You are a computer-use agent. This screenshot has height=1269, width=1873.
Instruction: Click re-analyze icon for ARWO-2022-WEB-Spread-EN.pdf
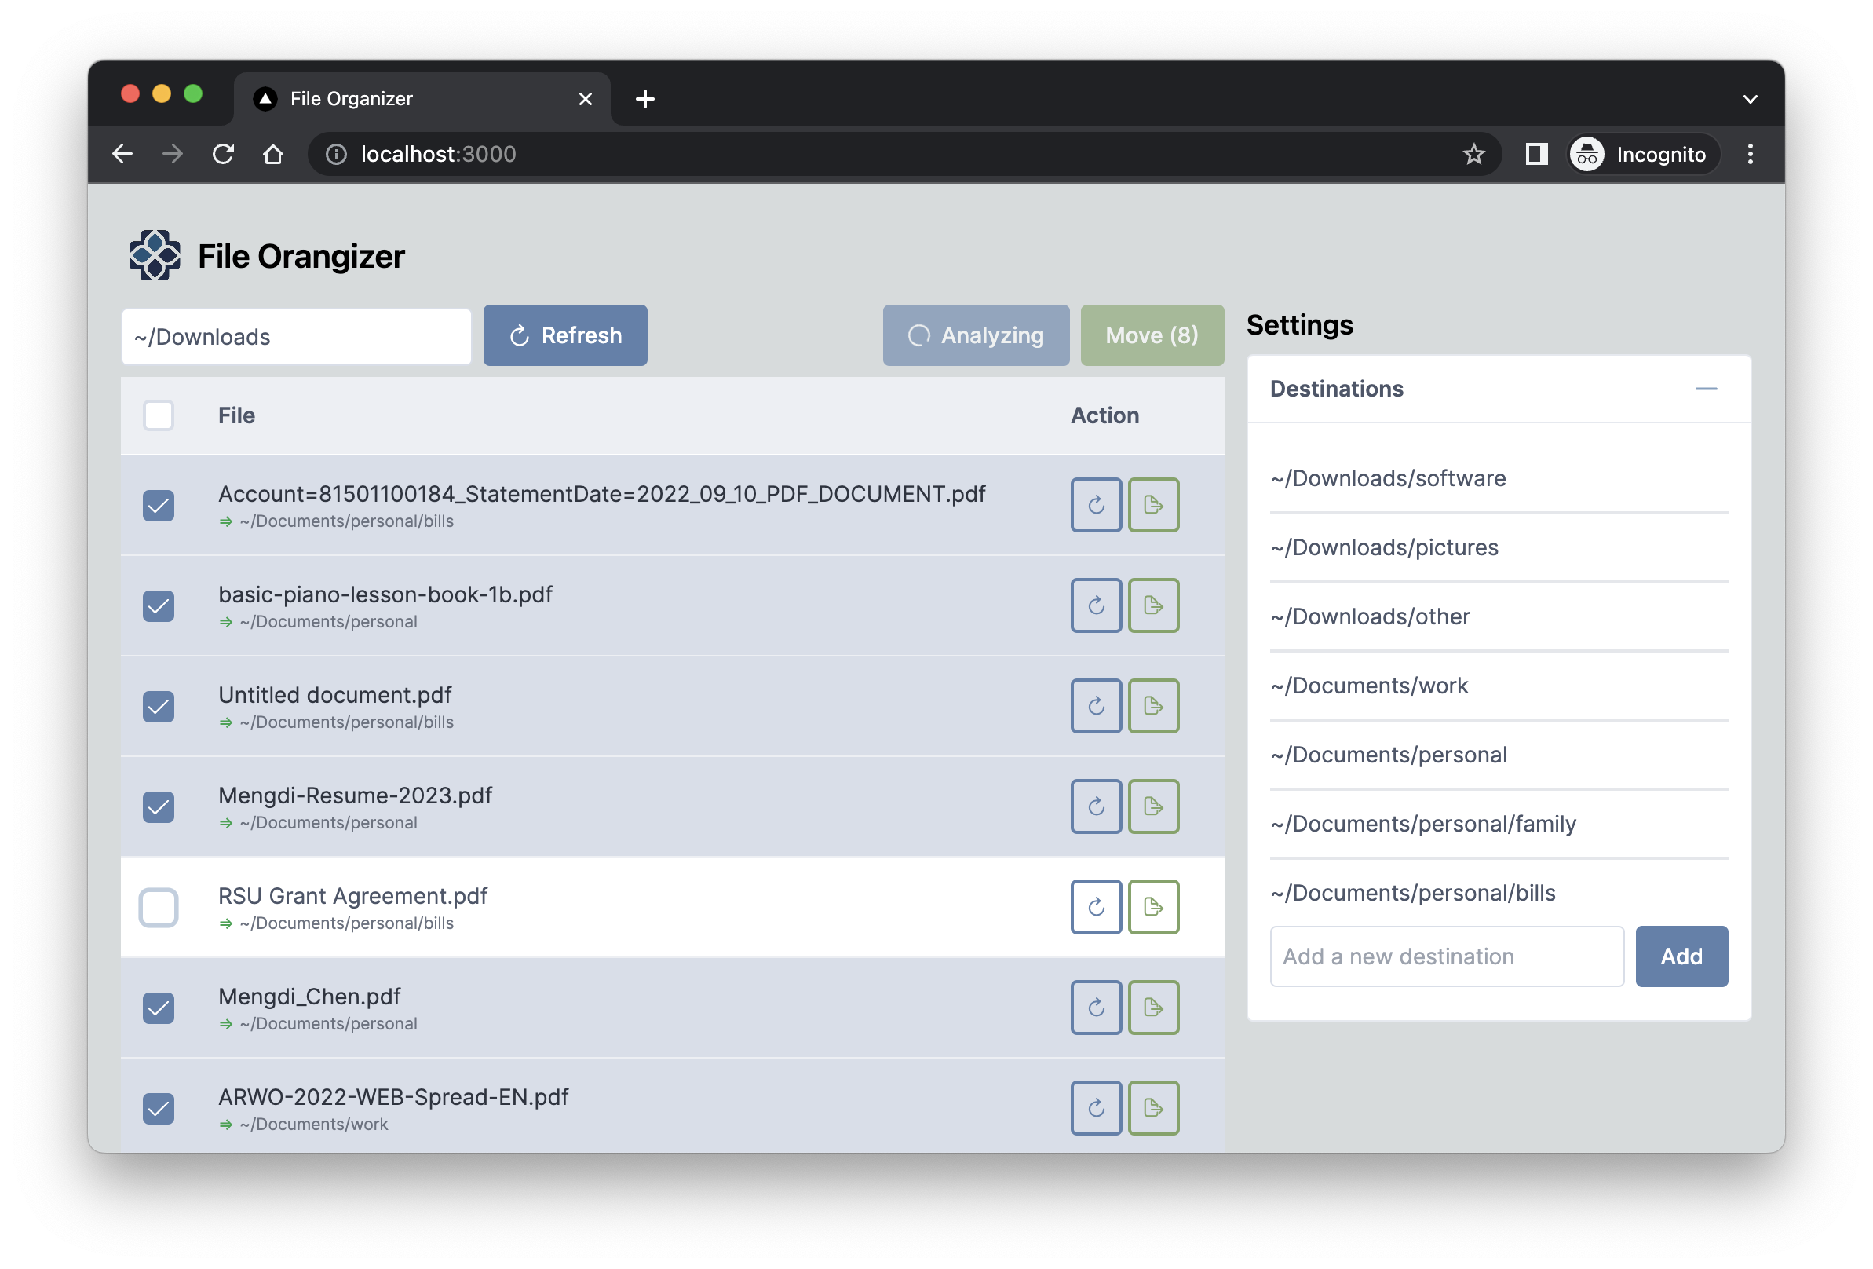[1095, 1108]
